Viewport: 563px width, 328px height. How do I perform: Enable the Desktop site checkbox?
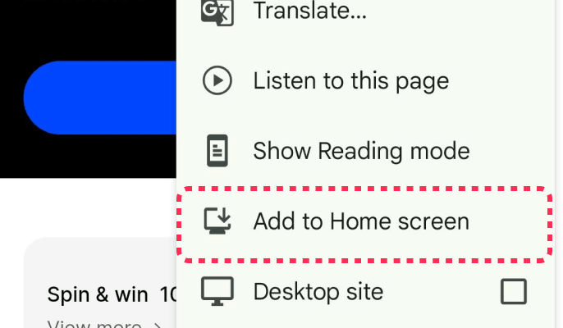(x=514, y=291)
